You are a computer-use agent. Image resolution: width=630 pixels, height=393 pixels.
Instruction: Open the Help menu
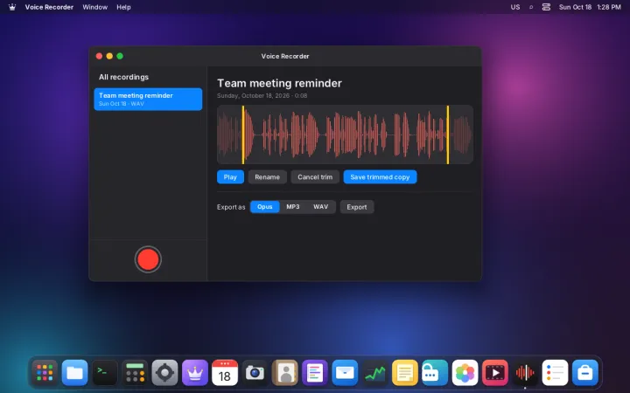point(123,7)
